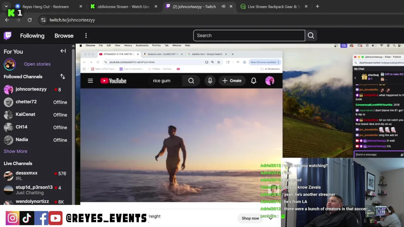Open the Twitch home logo

tap(8, 36)
